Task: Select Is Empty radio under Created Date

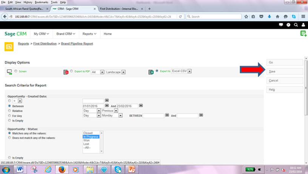Action: 9,121
